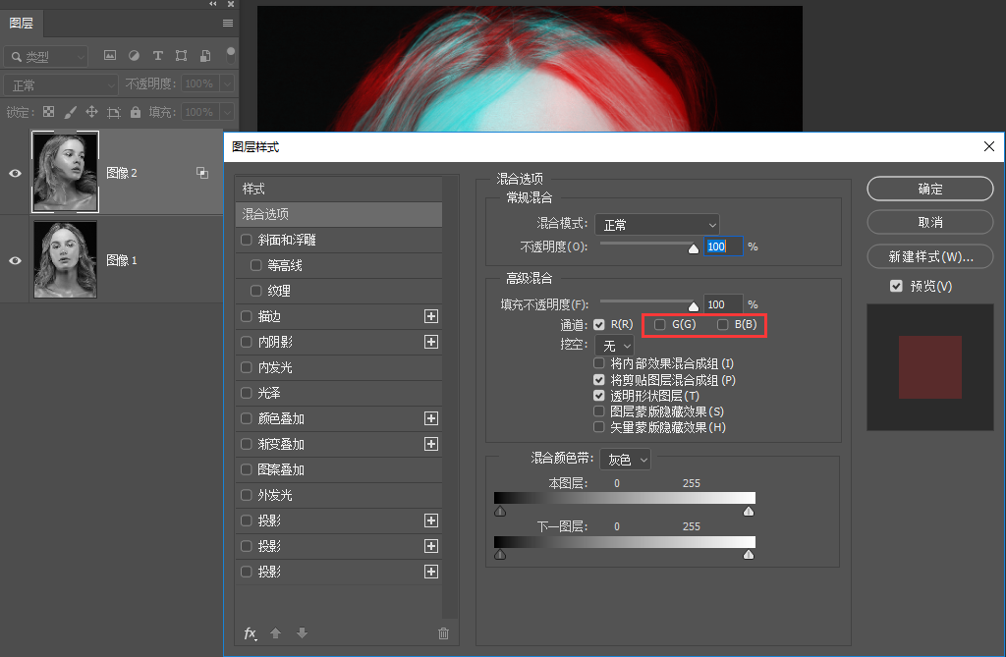Toggle visibility of layer 图像 1

[x=14, y=258]
